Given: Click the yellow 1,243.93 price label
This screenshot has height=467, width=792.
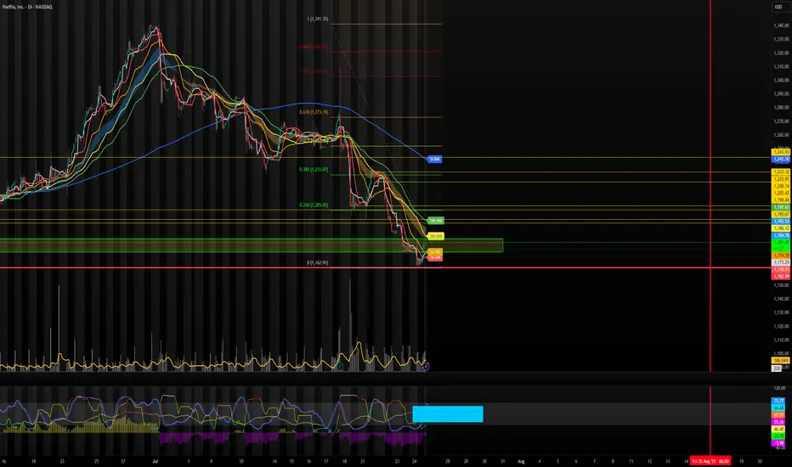Looking at the screenshot, I should tap(781, 152).
